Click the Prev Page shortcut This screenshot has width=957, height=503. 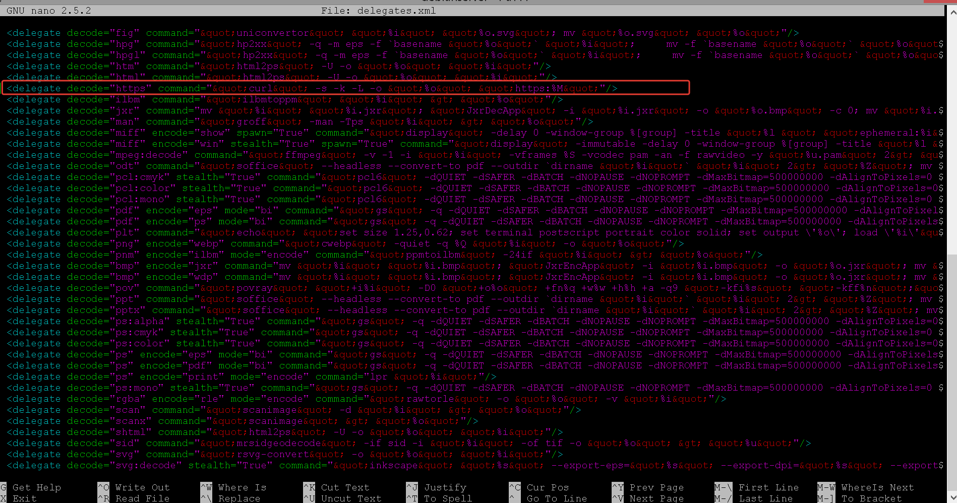click(x=656, y=487)
